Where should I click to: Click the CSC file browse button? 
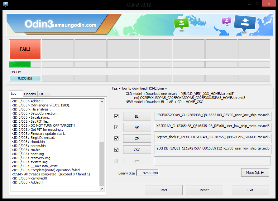[x=137, y=150]
